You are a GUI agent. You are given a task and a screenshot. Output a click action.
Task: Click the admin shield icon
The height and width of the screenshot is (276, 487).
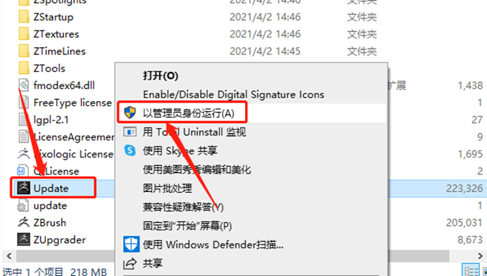coord(130,113)
